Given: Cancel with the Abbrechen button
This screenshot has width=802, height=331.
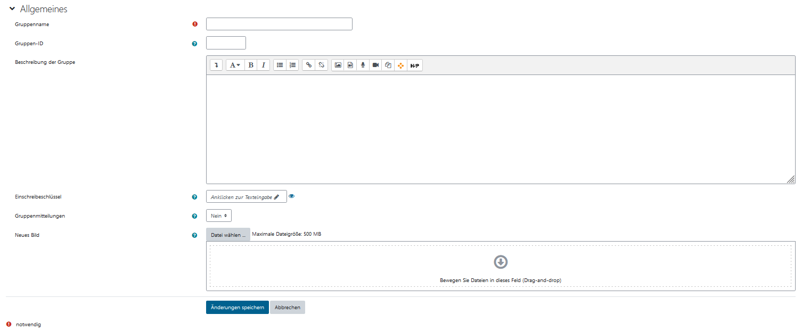Looking at the screenshot, I should coord(288,307).
